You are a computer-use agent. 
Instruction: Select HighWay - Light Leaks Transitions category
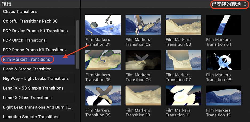[37, 78]
